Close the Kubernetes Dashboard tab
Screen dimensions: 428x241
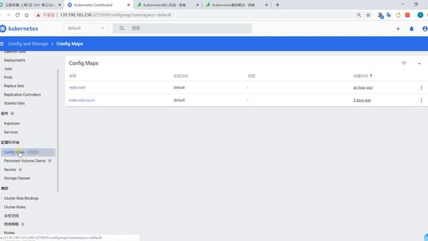point(128,5)
